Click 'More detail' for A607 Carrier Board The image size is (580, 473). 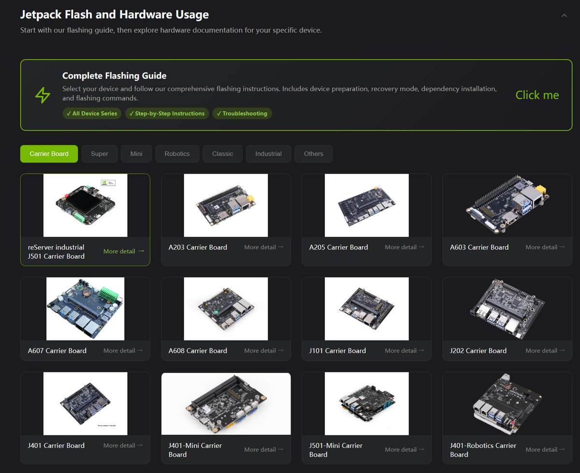click(x=123, y=351)
